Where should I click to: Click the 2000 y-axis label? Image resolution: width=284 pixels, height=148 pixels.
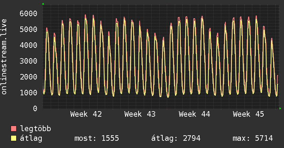tap(28, 77)
